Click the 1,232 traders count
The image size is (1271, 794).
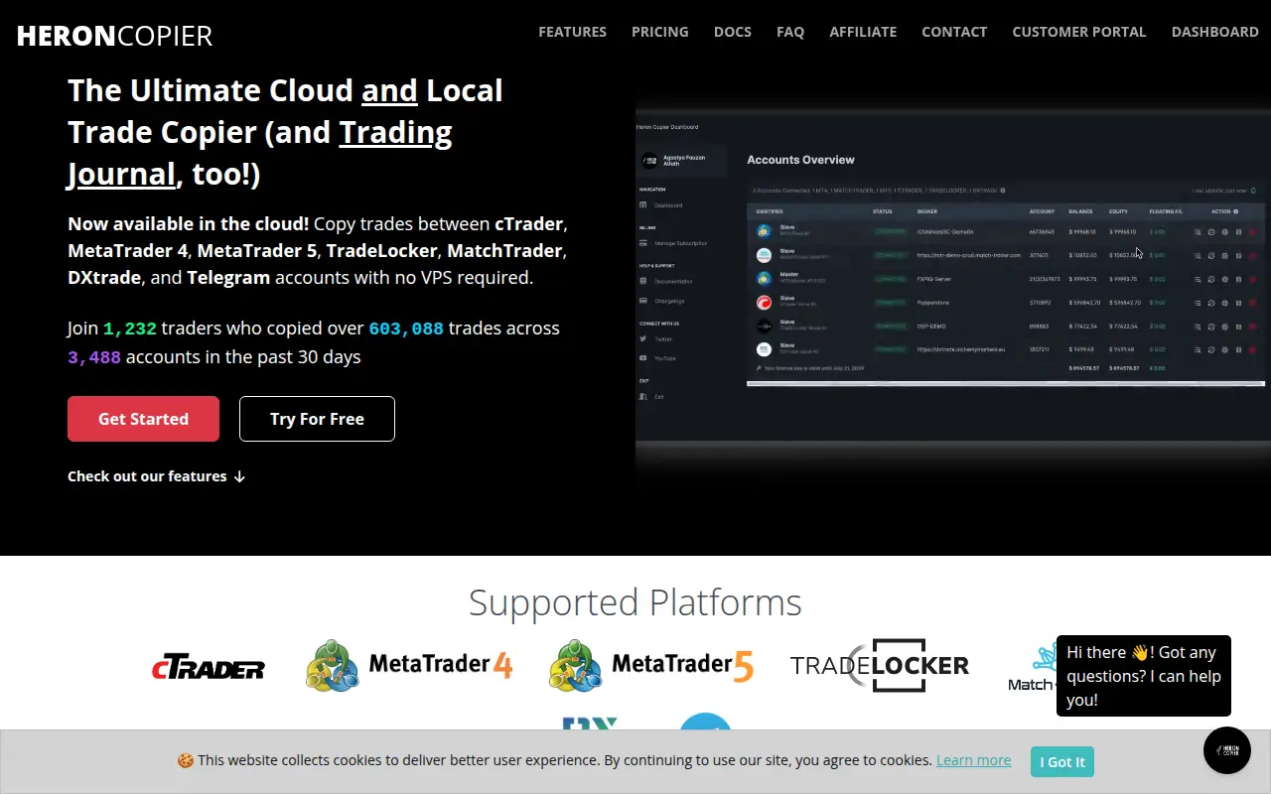tap(130, 329)
